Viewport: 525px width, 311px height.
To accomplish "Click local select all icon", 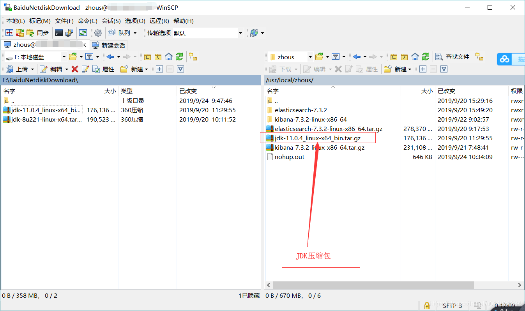I will [x=180, y=69].
